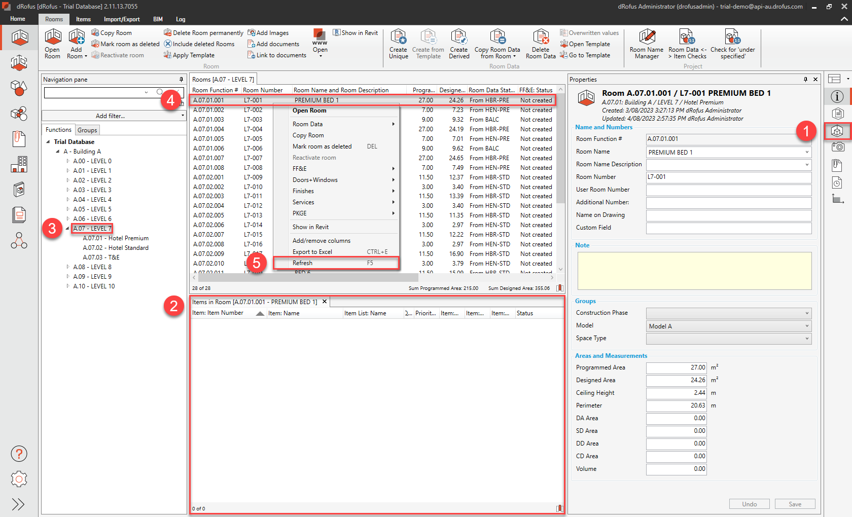Choose Export to Excel from the context menu

tap(312, 251)
